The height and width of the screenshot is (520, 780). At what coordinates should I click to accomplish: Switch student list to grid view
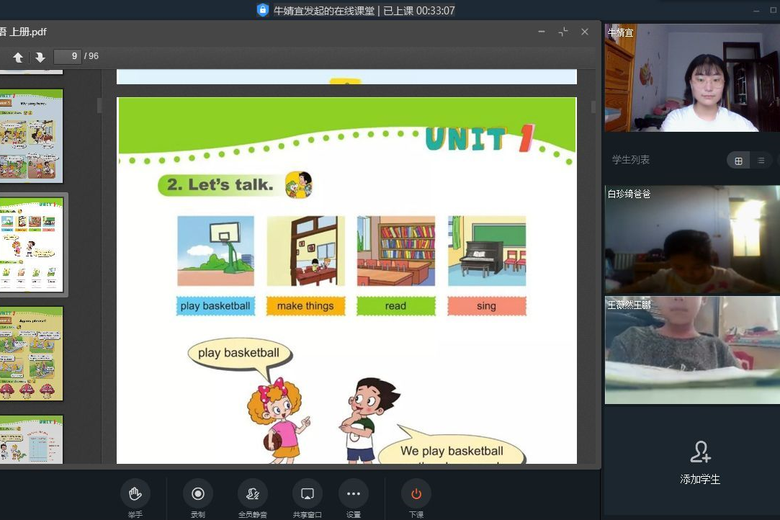tap(738, 161)
